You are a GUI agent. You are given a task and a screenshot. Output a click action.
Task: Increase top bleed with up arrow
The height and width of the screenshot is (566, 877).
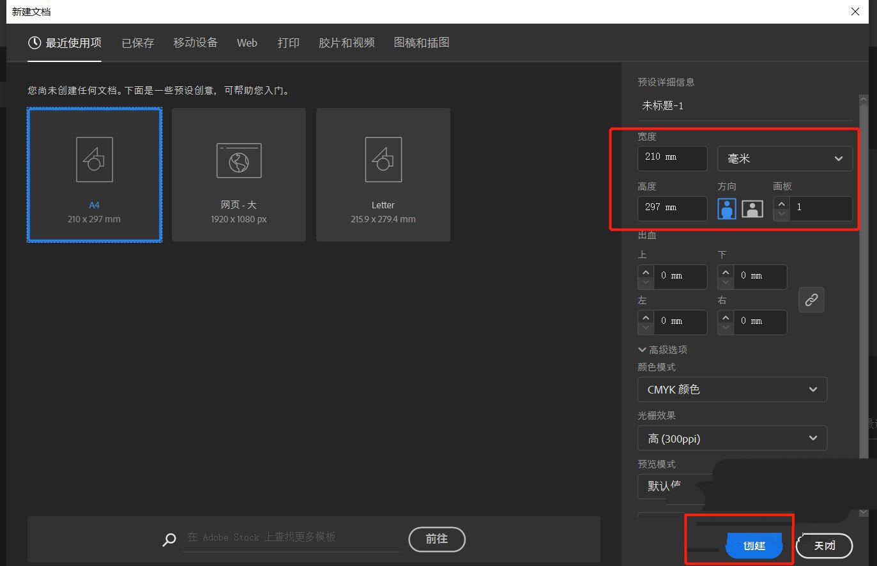[x=645, y=273]
